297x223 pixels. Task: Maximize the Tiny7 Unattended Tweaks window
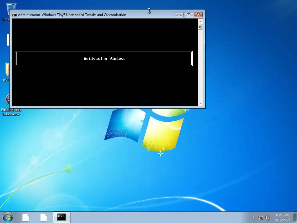pos(189,15)
